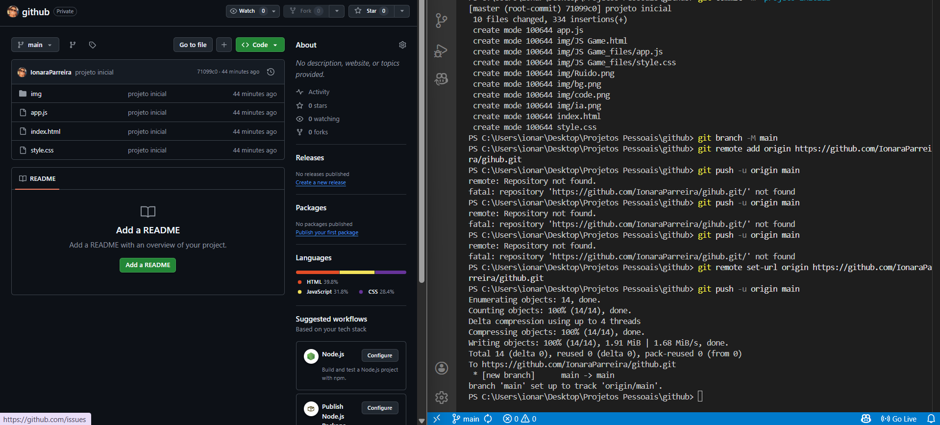
Task: Open 0 watching link
Action: (x=318, y=119)
